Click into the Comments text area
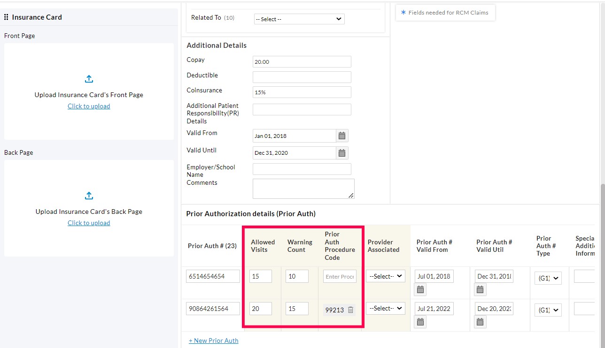 click(x=303, y=189)
